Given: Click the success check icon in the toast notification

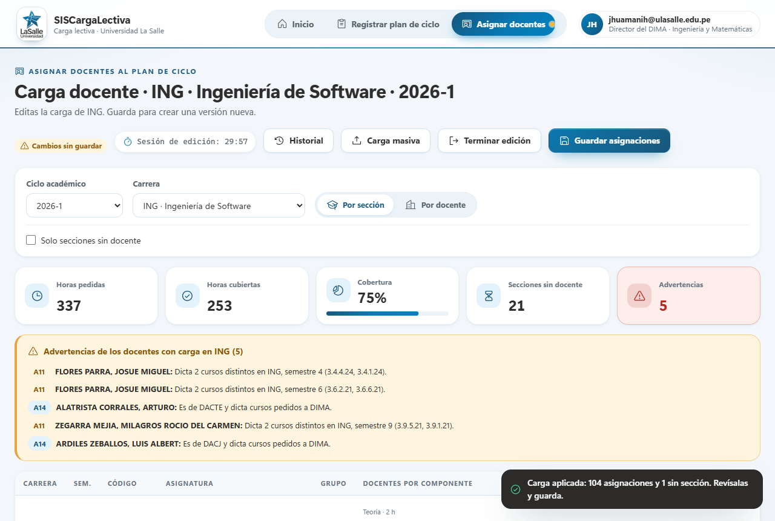Looking at the screenshot, I should [515, 489].
